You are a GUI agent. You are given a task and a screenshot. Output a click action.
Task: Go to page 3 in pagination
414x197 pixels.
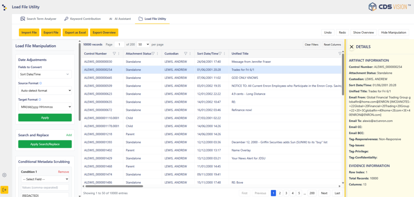click(286, 193)
